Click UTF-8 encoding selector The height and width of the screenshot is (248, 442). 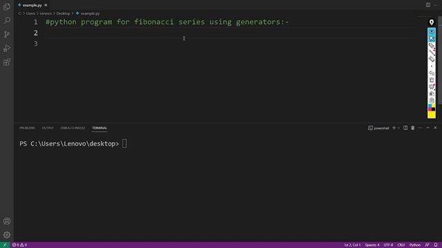pyautogui.click(x=388, y=245)
